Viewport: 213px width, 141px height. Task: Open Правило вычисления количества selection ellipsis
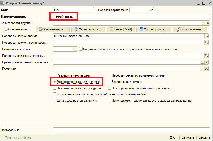coord(202,62)
